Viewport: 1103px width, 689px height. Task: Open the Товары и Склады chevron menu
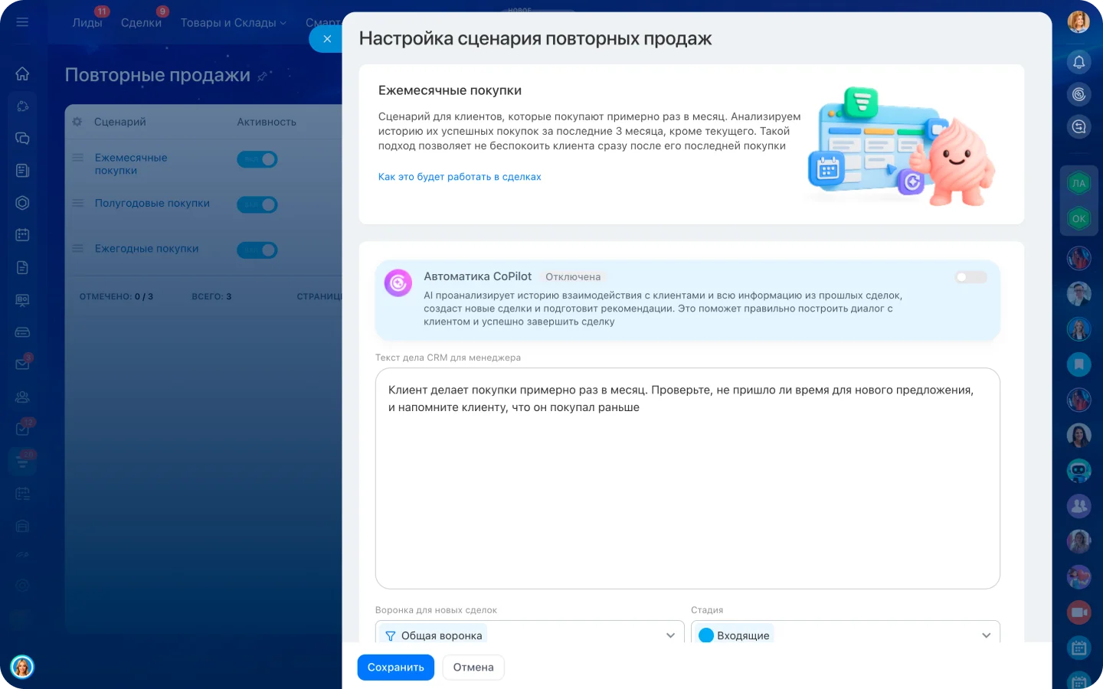(284, 23)
